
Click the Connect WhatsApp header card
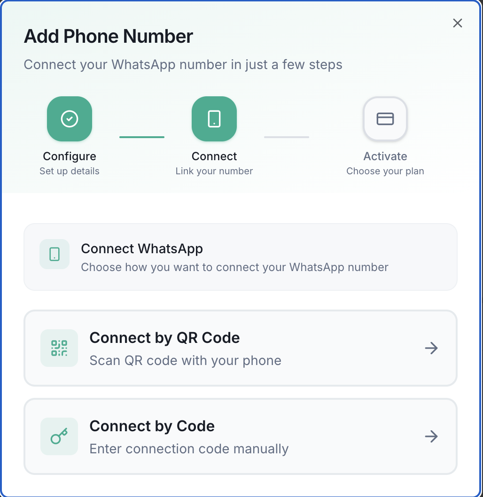click(241, 257)
